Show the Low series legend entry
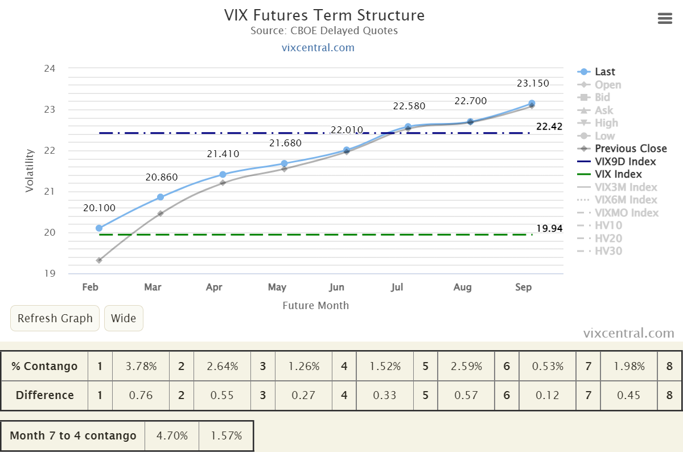 596,136
